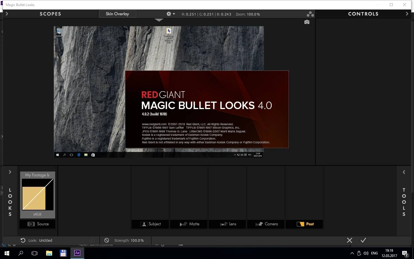Select the Lens stage tab
The width and height of the screenshot is (414, 259).
227,224
